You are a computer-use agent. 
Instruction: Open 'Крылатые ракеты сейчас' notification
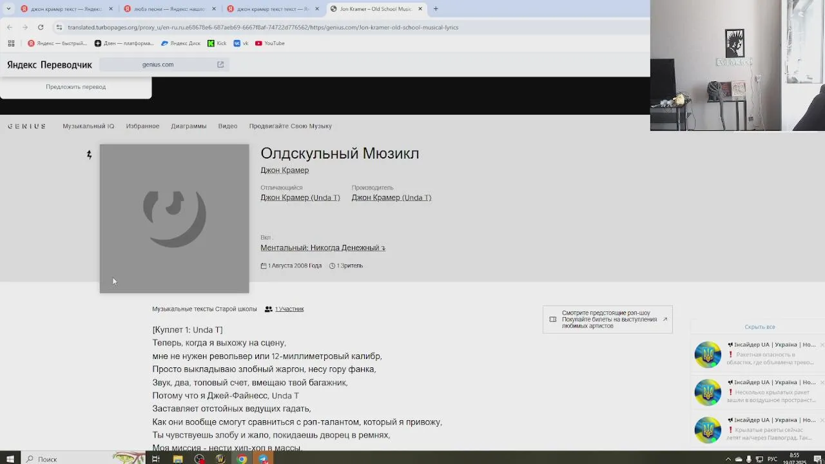pos(758,429)
